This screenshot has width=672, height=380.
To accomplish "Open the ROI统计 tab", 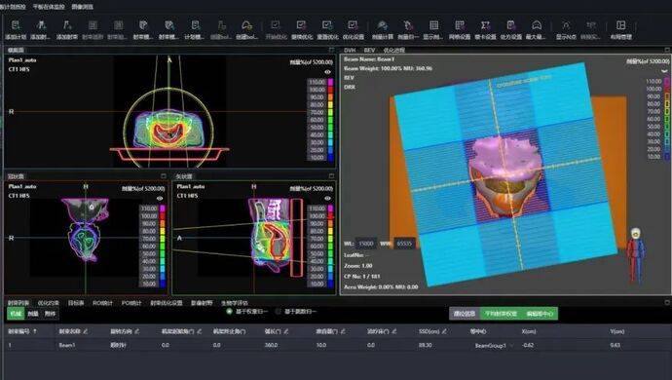I will pyautogui.click(x=102, y=303).
